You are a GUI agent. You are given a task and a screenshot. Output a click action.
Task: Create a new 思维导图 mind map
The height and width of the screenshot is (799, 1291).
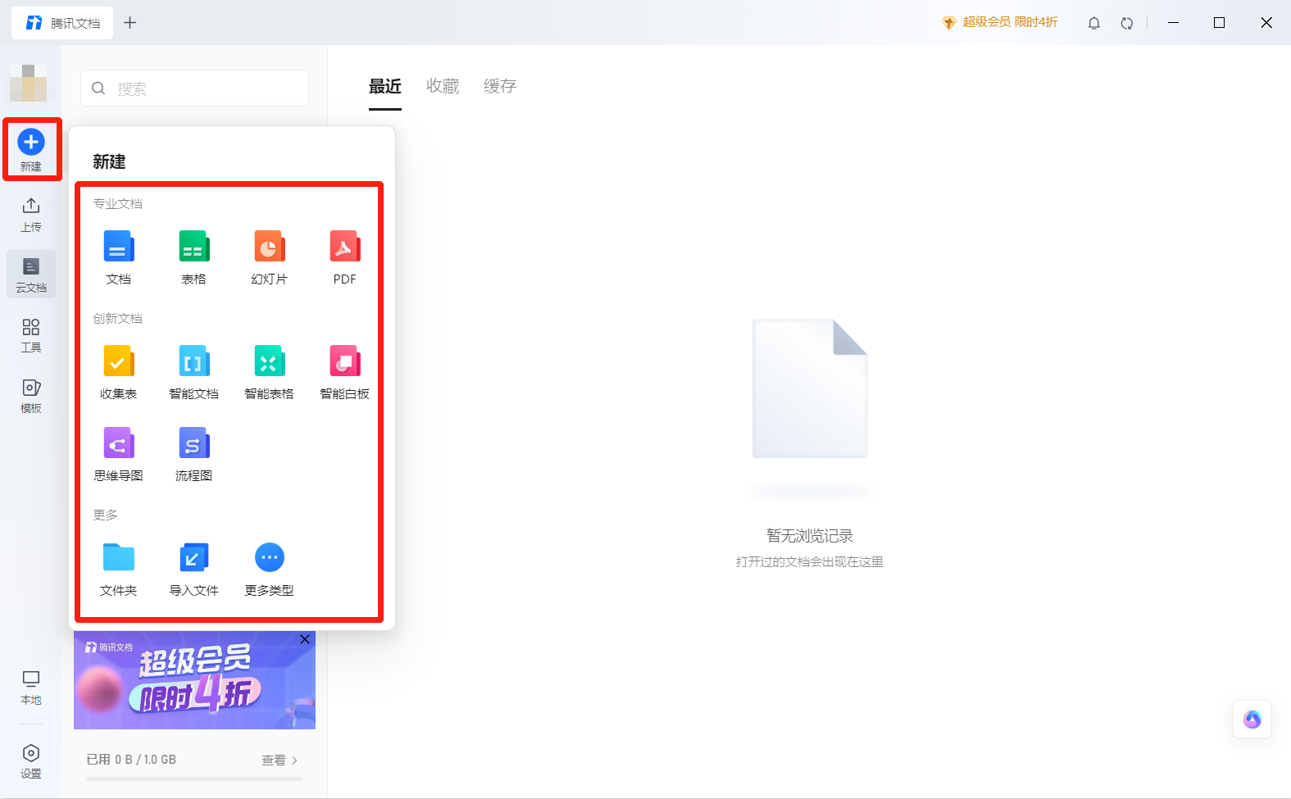click(x=119, y=455)
